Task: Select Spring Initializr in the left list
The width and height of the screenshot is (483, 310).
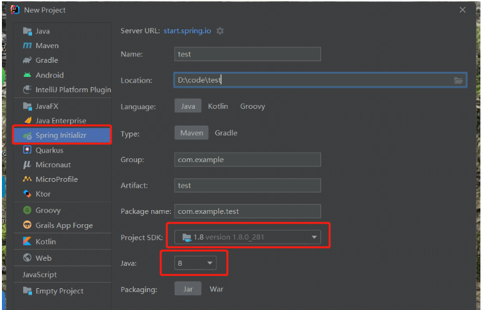Action: tap(61, 135)
